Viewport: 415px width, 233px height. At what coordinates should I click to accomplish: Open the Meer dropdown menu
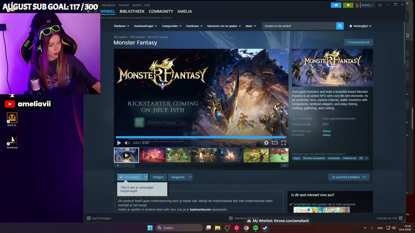click(x=251, y=26)
